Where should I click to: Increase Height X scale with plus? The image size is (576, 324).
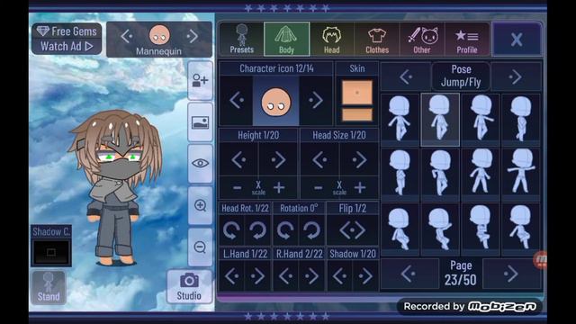click(279, 188)
